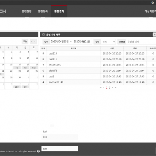Viewport: 156px width, 156px height.
Task: Open the end date 2020년4월21일 picker
Action: point(82,41)
